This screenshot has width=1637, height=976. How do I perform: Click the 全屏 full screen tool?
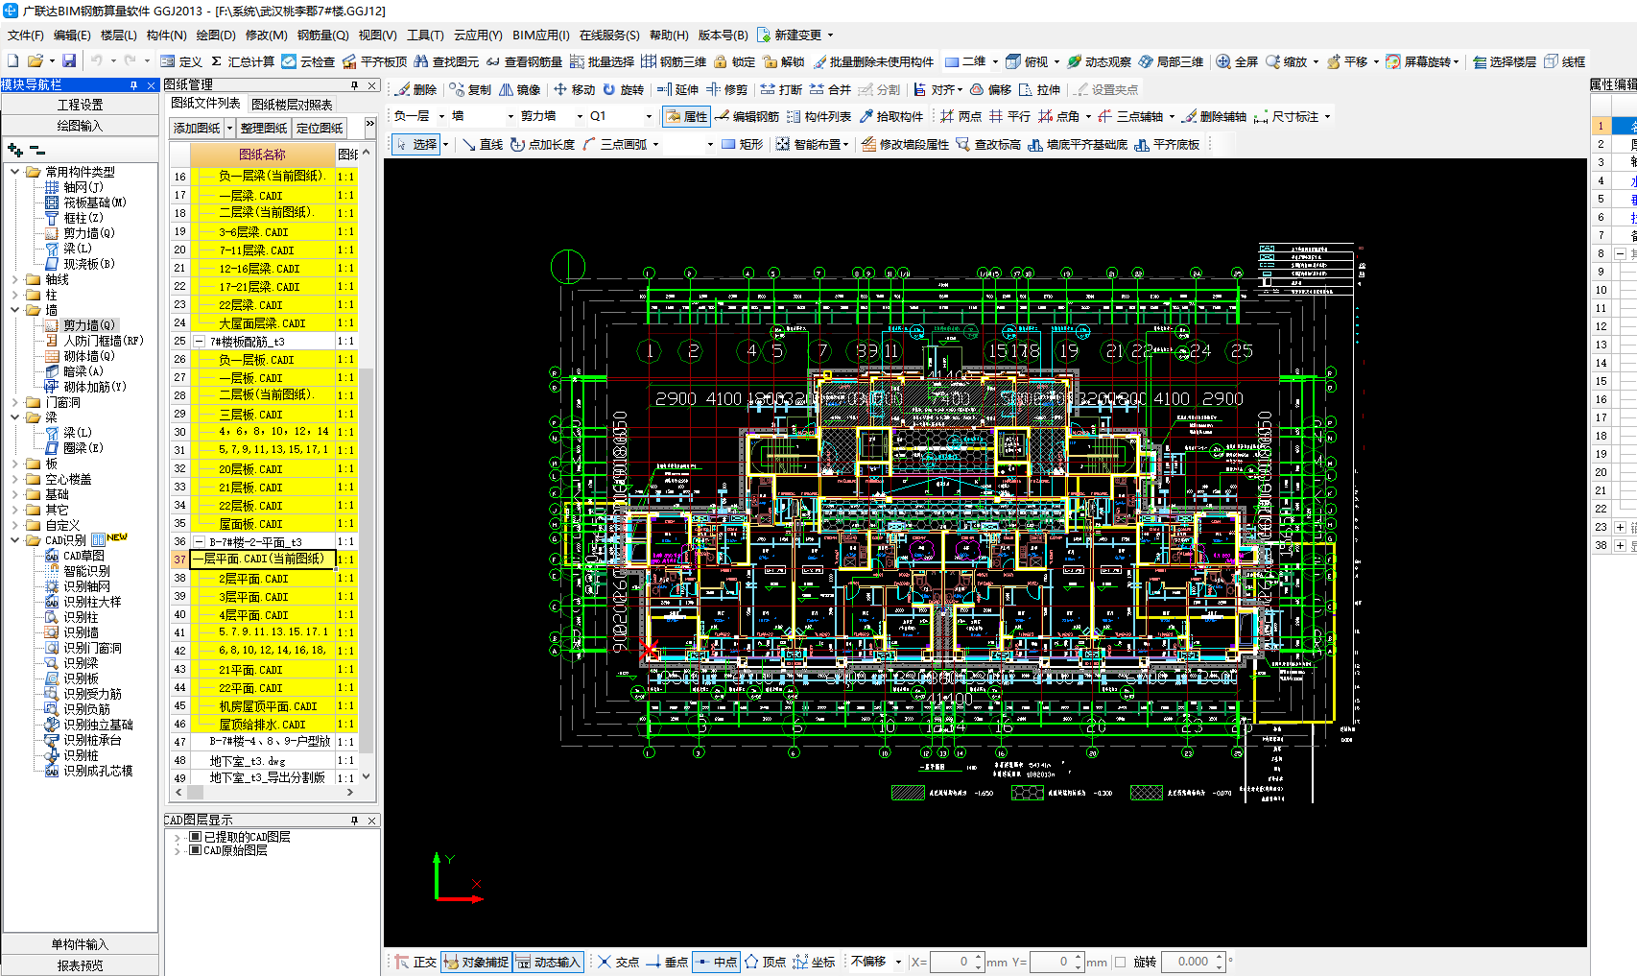click(1237, 61)
